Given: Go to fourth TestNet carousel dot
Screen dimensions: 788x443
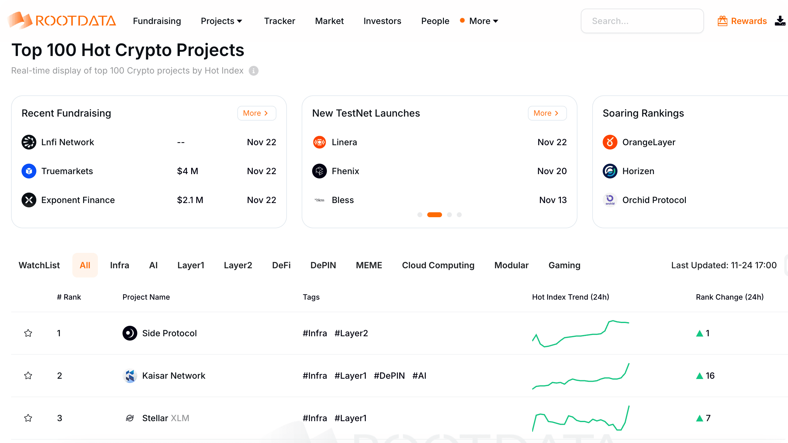Looking at the screenshot, I should pos(459,215).
